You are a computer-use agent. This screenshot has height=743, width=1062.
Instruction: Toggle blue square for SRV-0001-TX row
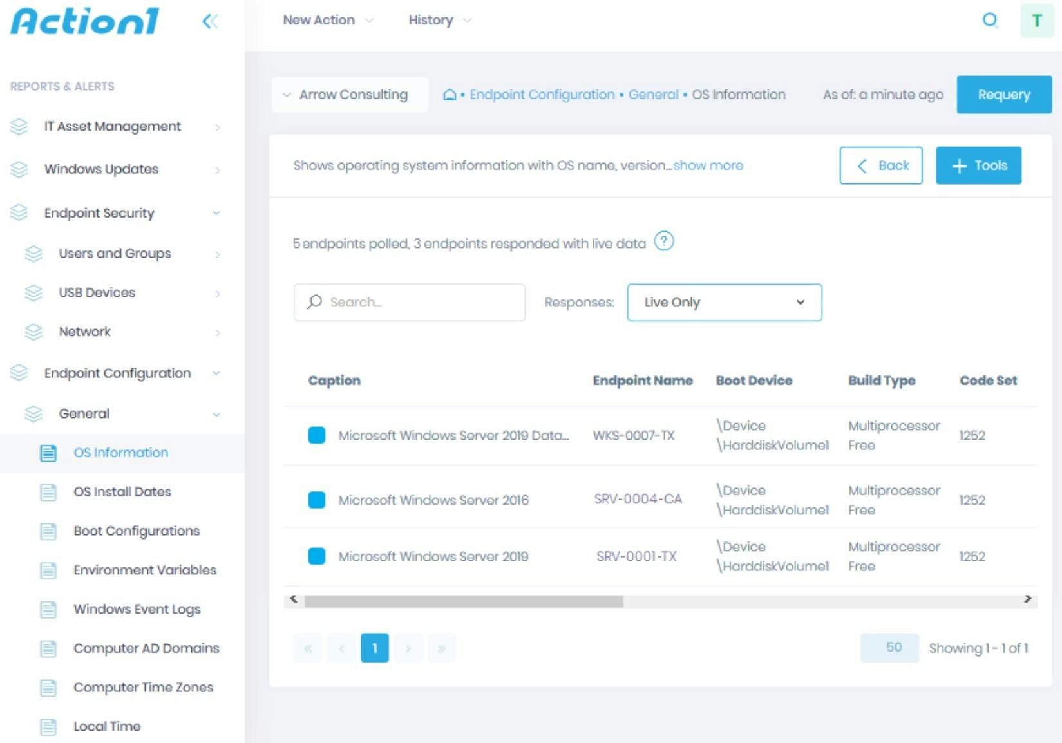pos(317,556)
